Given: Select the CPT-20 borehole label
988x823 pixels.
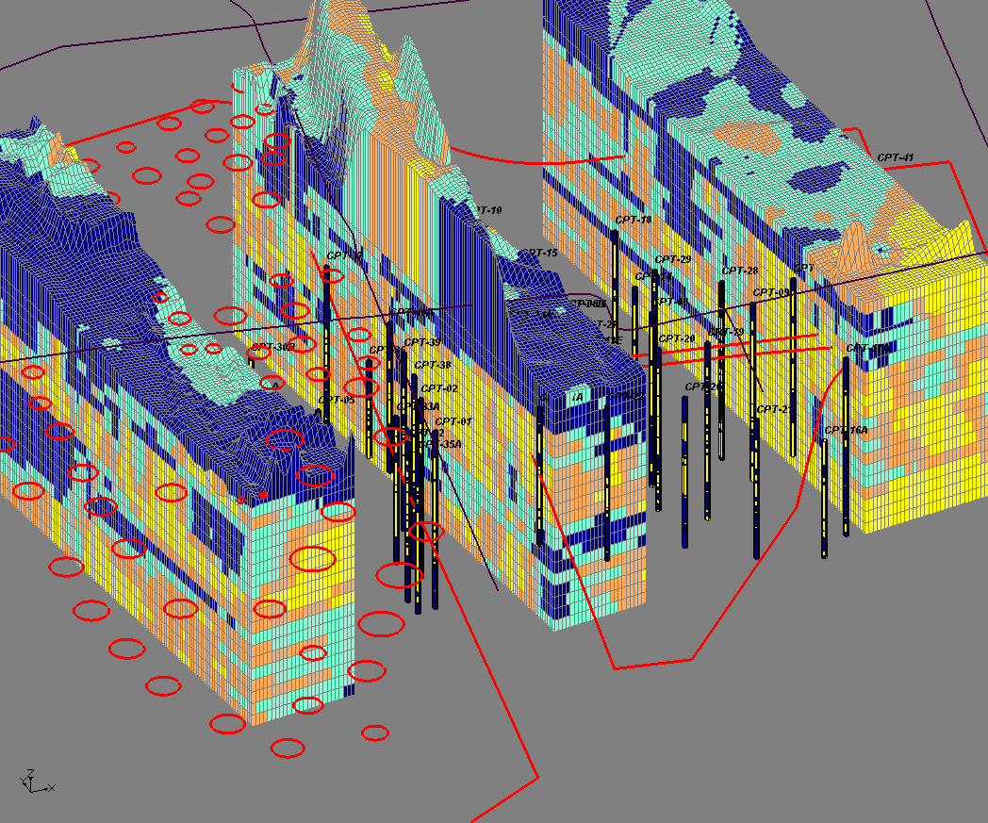Looking at the screenshot, I should coord(677,339).
